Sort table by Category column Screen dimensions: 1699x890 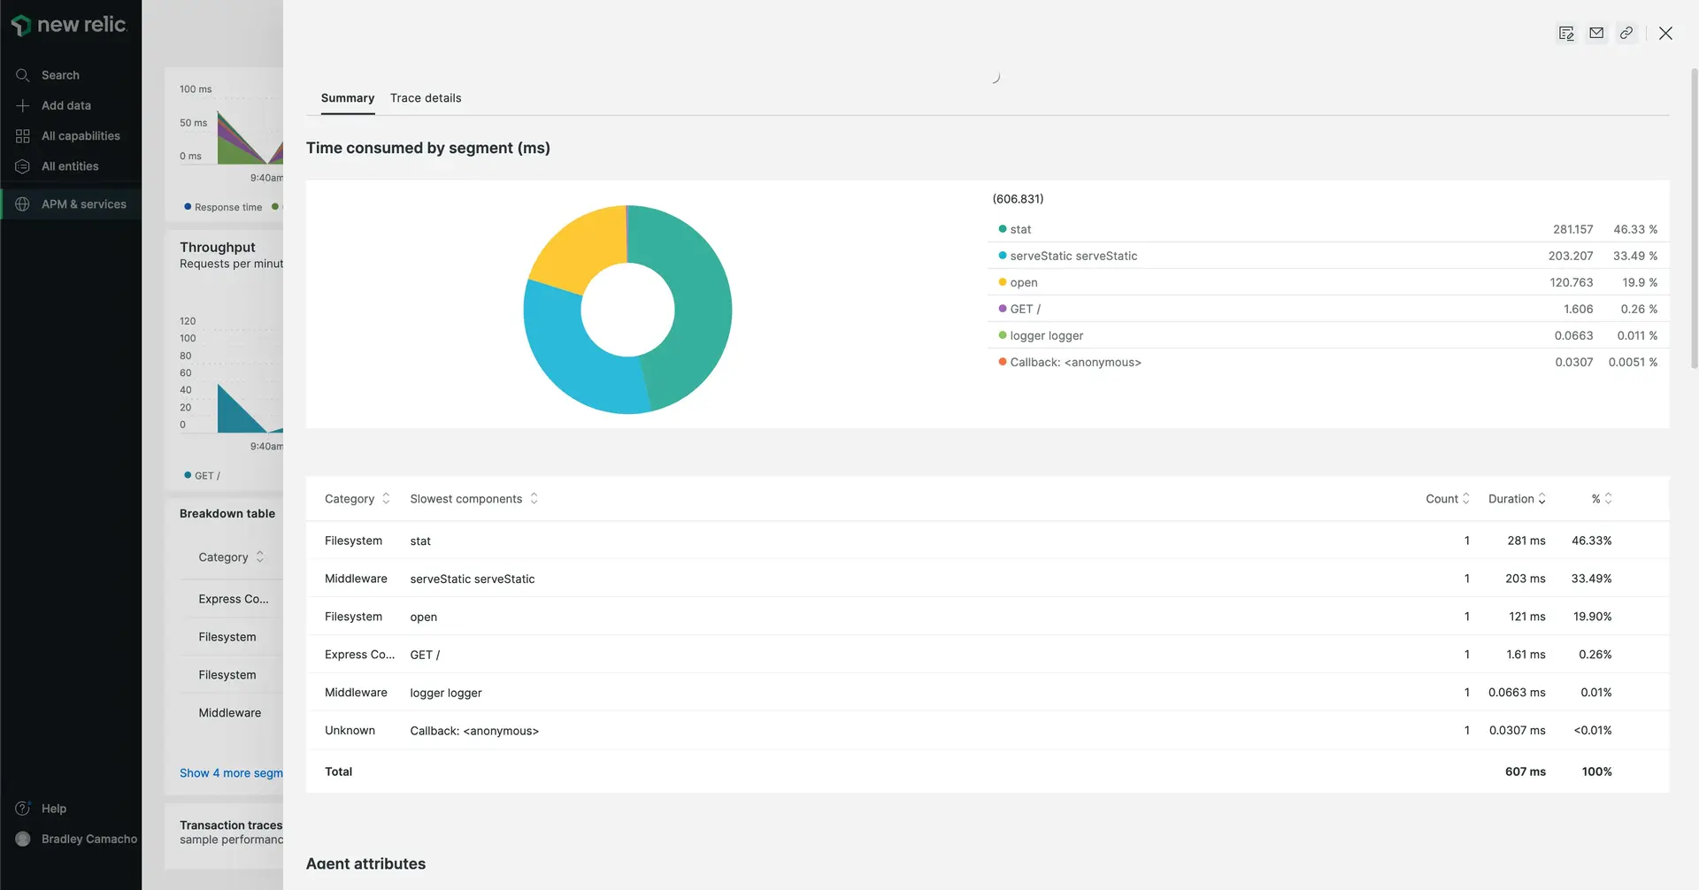click(x=357, y=499)
